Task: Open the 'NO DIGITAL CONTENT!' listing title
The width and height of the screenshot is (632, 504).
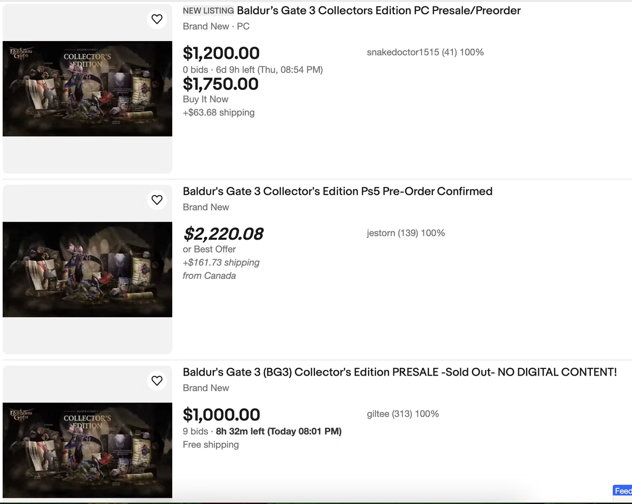Action: [x=399, y=372]
